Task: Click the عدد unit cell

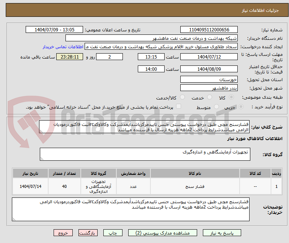Action: click(x=133, y=186)
